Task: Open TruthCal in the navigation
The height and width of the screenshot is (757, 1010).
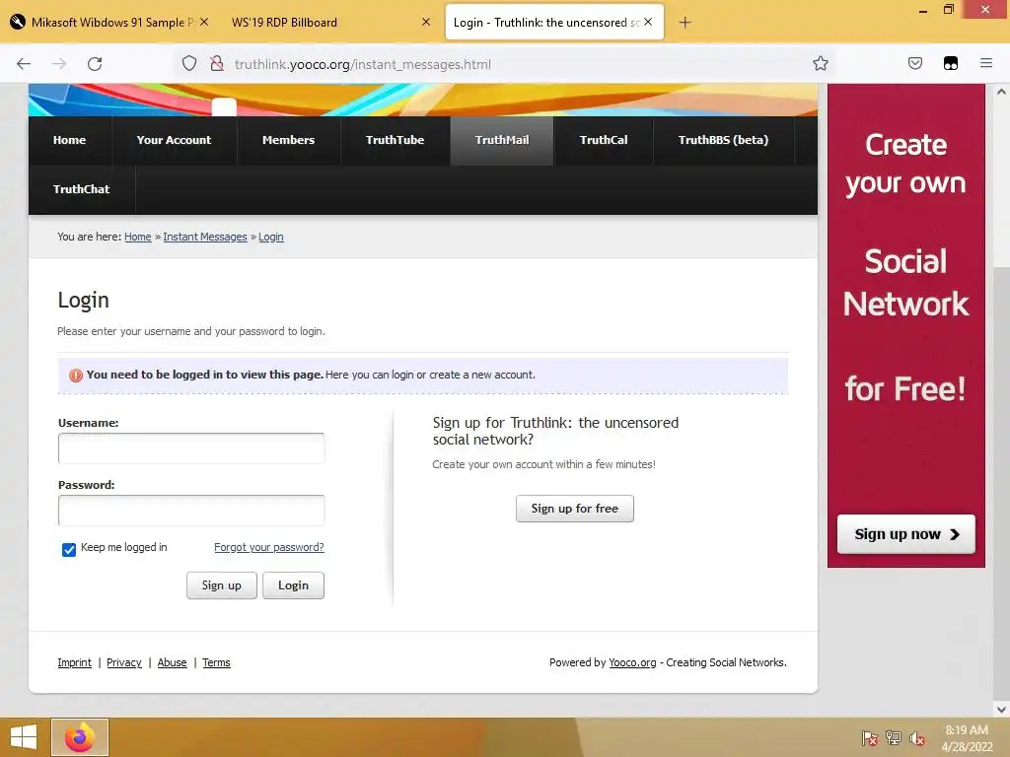Action: tap(604, 140)
